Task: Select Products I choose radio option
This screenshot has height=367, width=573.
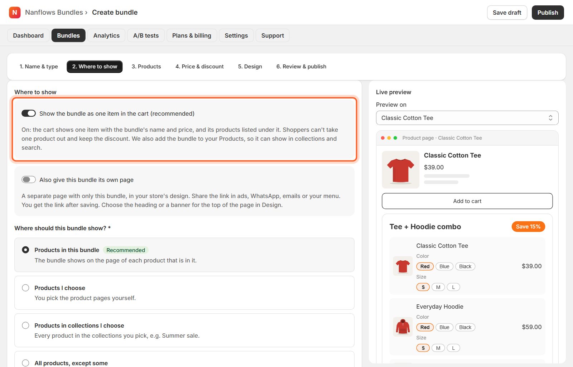Action: 25,288
